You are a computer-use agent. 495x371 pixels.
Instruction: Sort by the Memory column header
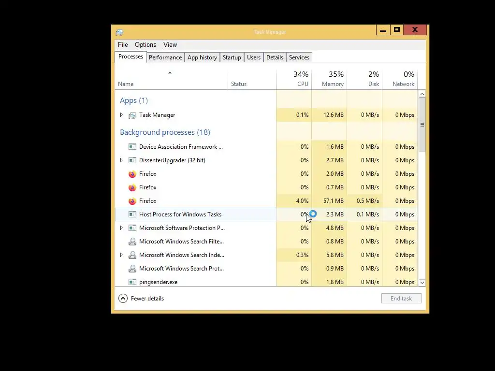click(x=329, y=80)
